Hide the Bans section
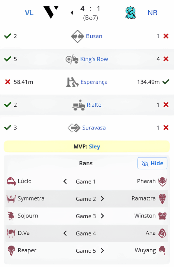The image size is (174, 267). pos(152,163)
